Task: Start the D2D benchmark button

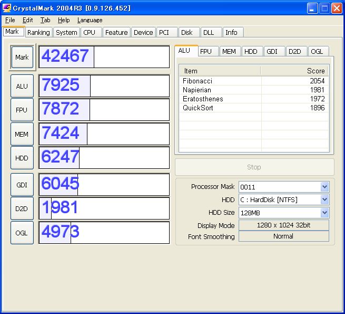Action: click(x=22, y=208)
